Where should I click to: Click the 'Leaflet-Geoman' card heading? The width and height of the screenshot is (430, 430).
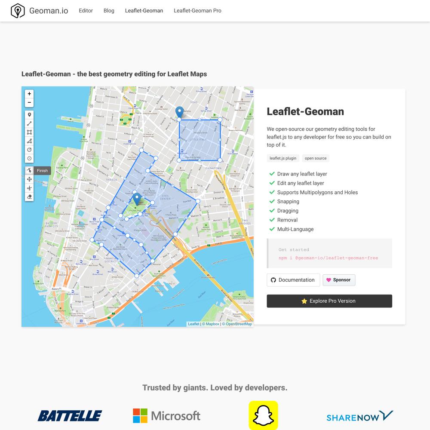(305, 112)
